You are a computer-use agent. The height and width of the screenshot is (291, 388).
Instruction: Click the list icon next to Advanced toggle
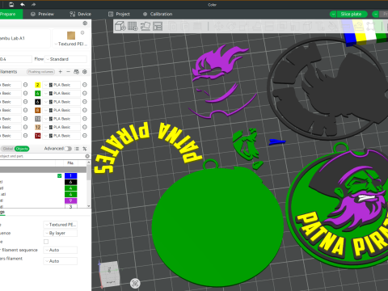(x=77, y=149)
